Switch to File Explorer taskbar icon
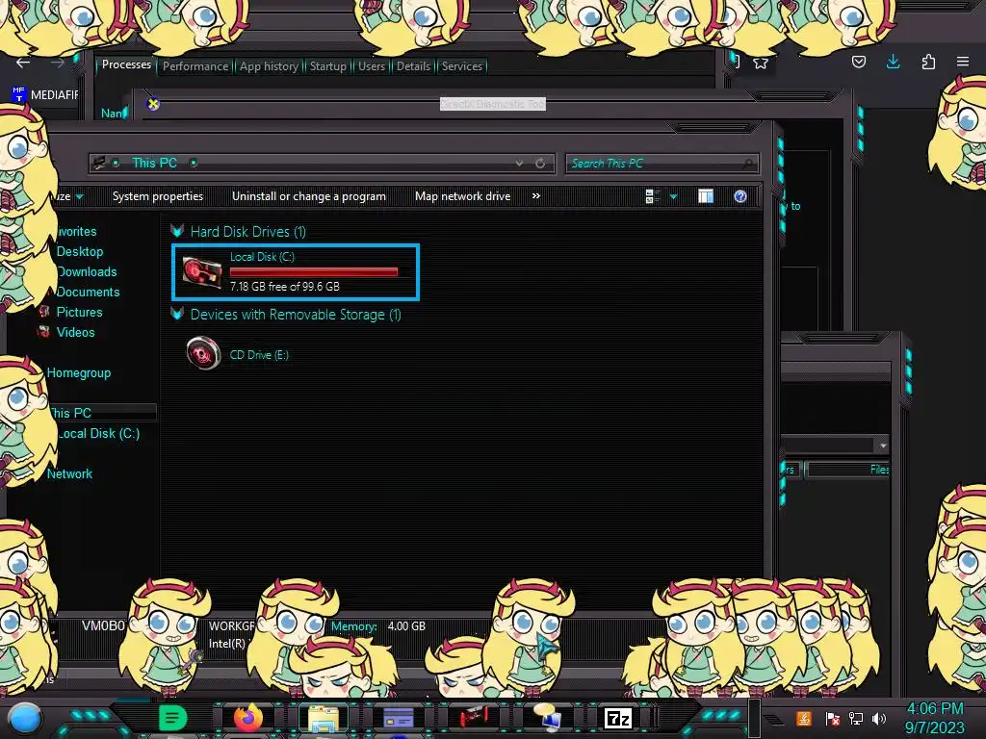 coord(324,718)
